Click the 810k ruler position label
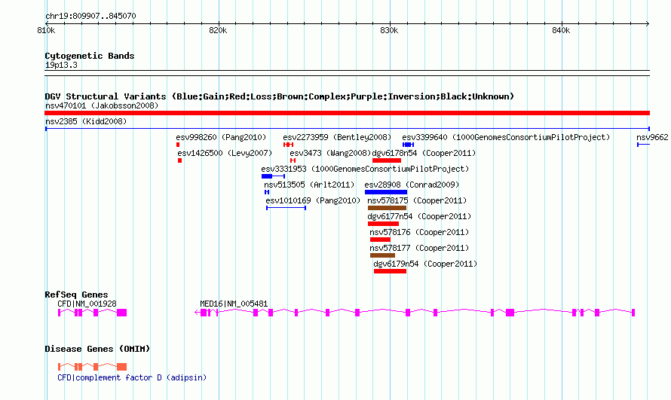 pyautogui.click(x=46, y=30)
